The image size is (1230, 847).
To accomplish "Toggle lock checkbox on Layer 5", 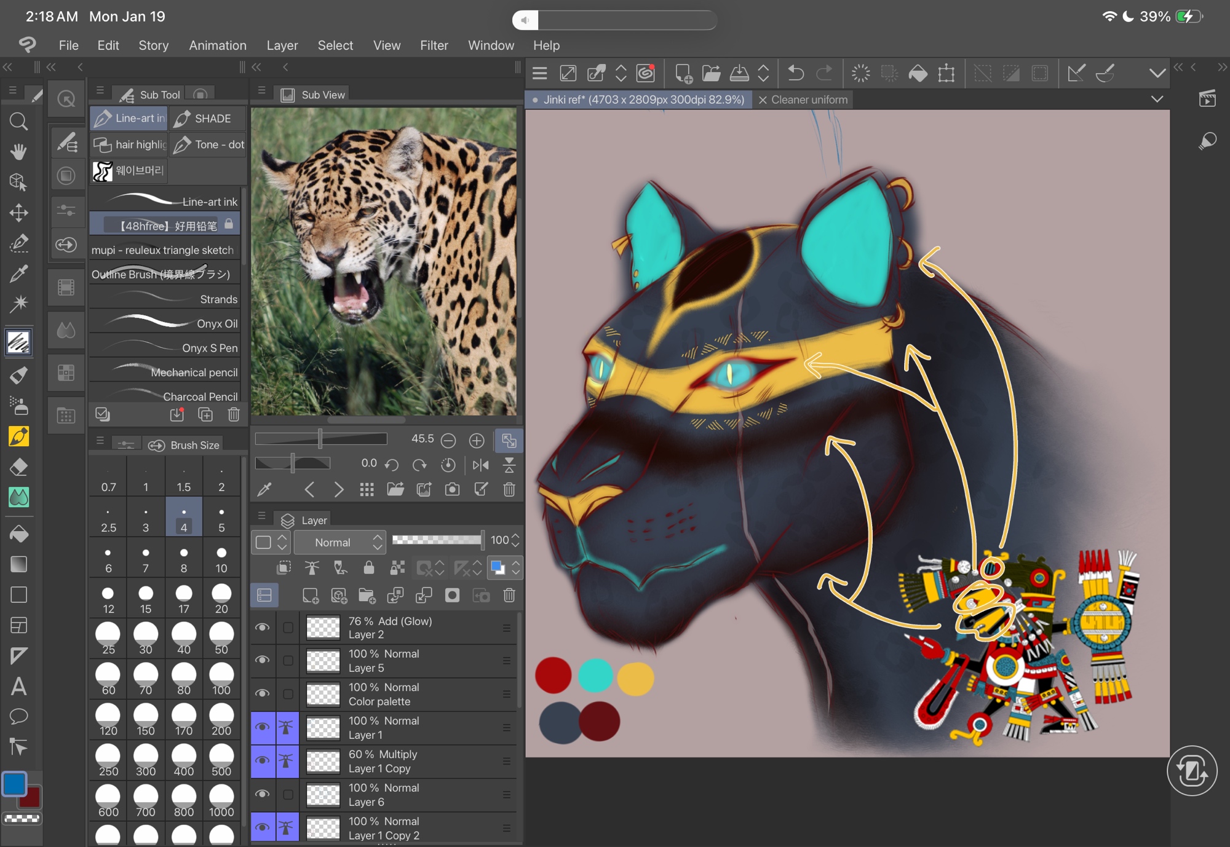I will coord(288,661).
